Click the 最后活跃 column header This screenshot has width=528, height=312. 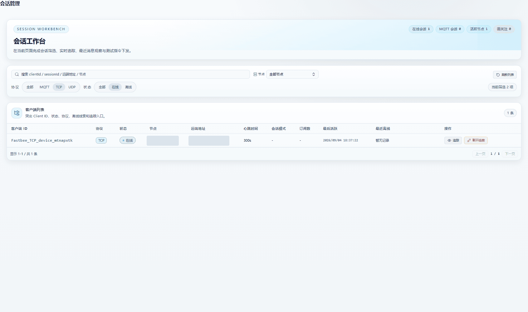(330, 129)
